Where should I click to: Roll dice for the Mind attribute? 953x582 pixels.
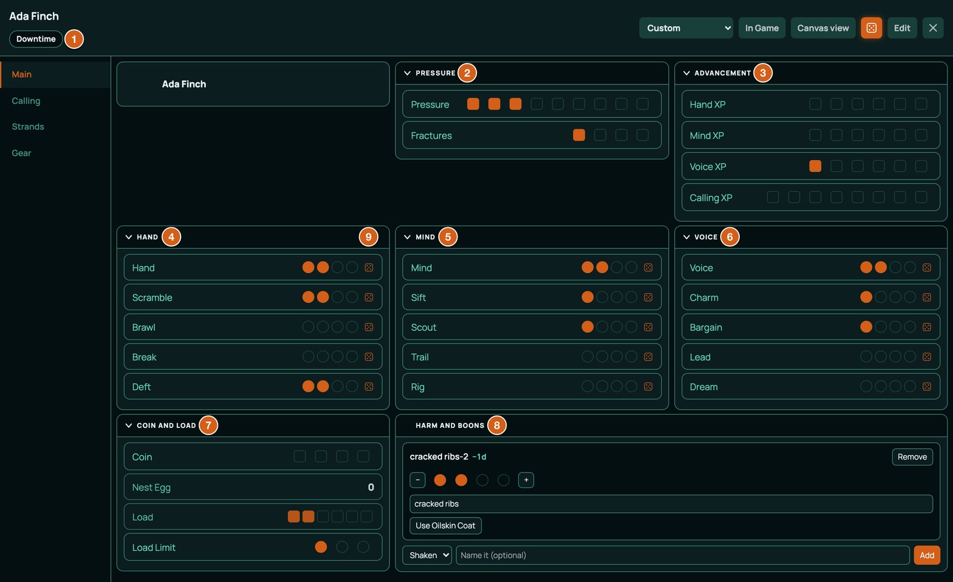point(648,268)
